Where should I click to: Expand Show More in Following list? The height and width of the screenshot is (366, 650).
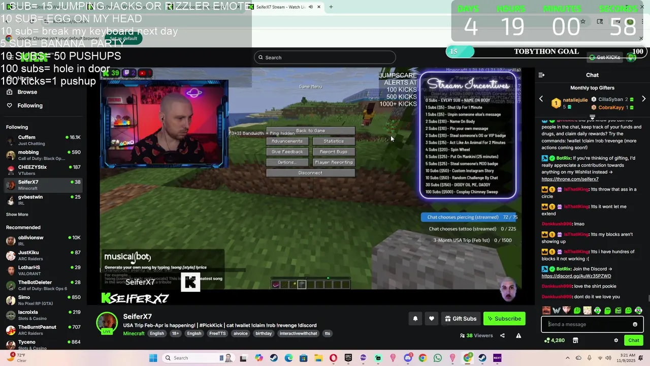17,215
